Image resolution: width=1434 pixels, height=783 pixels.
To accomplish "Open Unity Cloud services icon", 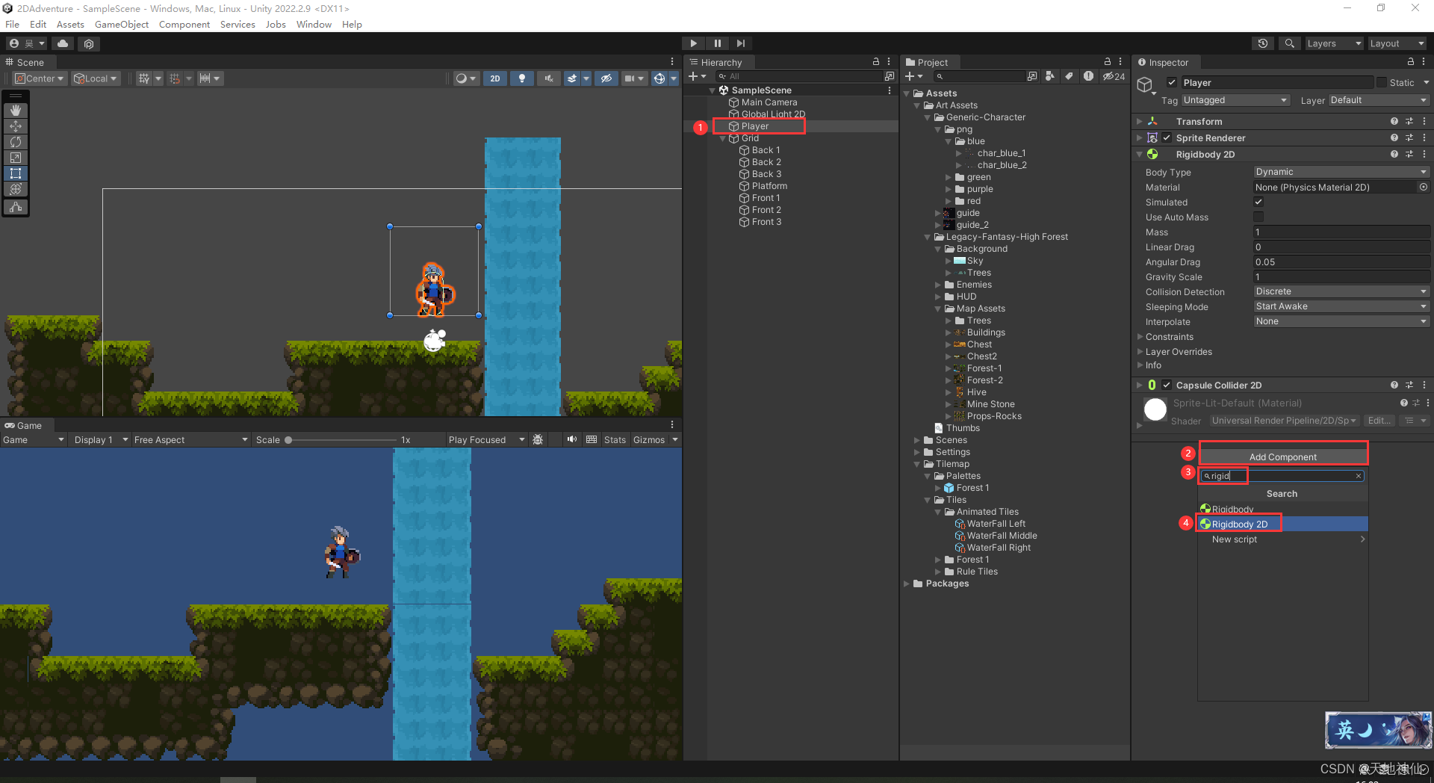I will point(63,43).
